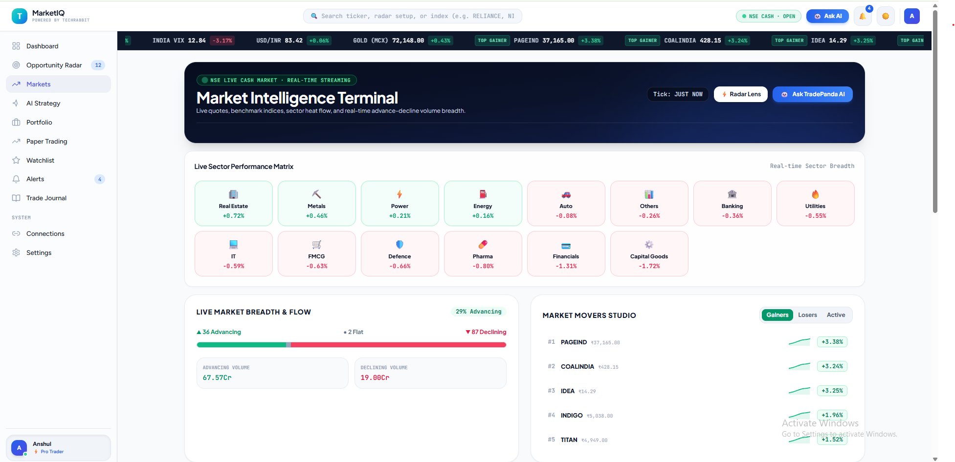Select the FMCG sector cart icon
Screen dimensions: 955x462
pos(317,244)
